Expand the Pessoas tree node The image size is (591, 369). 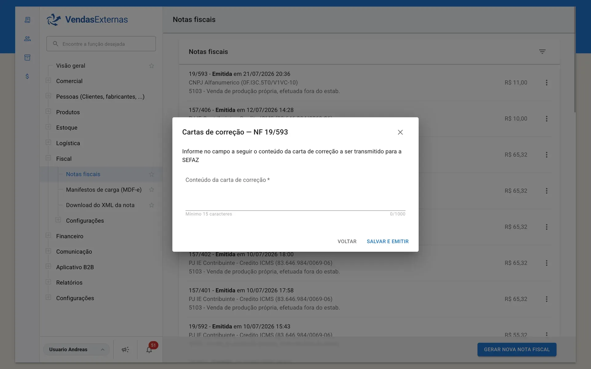(48, 96)
